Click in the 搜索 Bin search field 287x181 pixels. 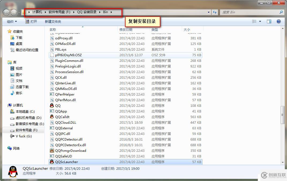250,12
